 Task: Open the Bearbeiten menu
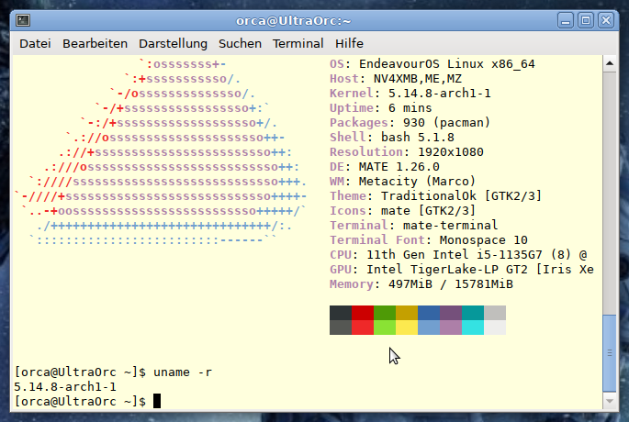tap(95, 43)
